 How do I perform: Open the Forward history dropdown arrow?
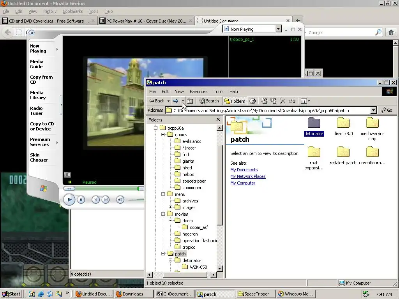tap(183, 101)
